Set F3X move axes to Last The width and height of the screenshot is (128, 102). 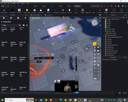point(50,58)
